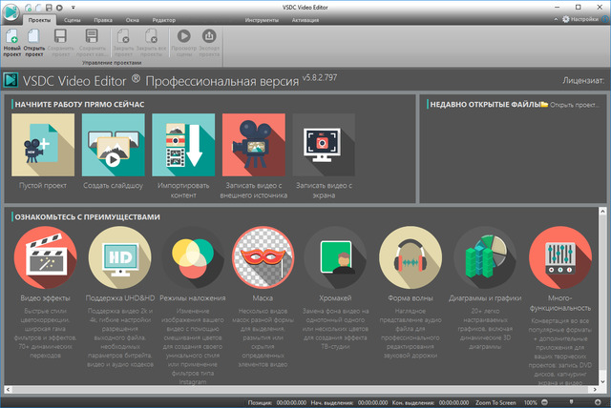
Task: Open the Создать слайдшоу tile
Action: click(113, 145)
